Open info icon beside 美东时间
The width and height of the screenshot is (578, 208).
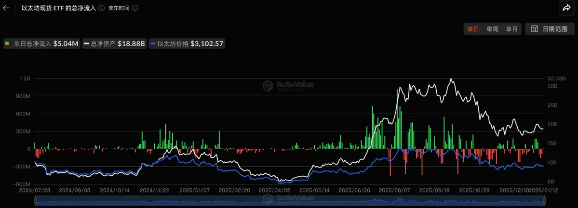click(x=135, y=8)
